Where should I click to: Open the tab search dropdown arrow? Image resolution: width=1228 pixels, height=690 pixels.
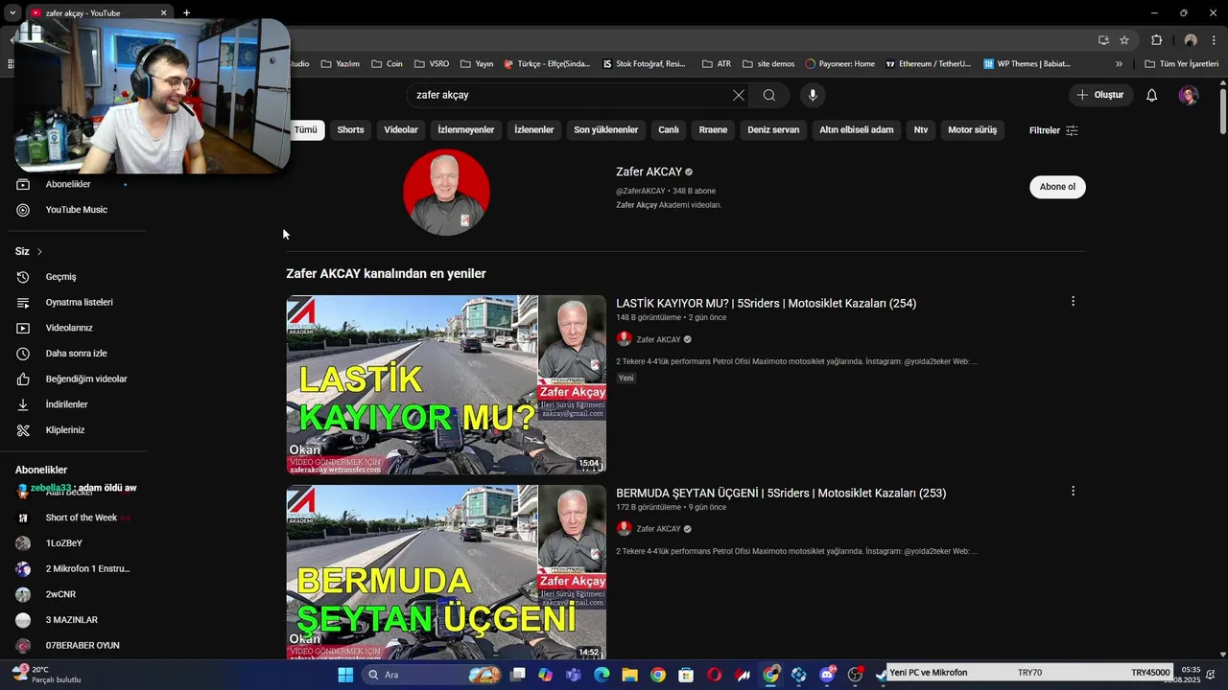[12, 12]
